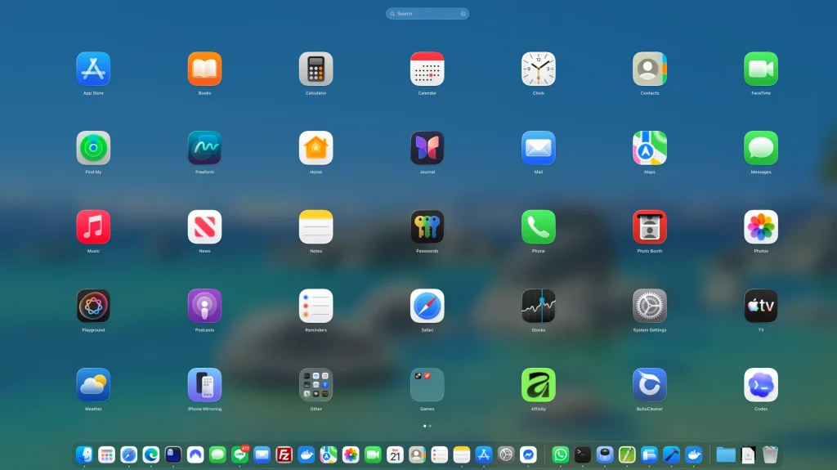Launch Photo Booth
The height and width of the screenshot is (470, 837).
650,227
